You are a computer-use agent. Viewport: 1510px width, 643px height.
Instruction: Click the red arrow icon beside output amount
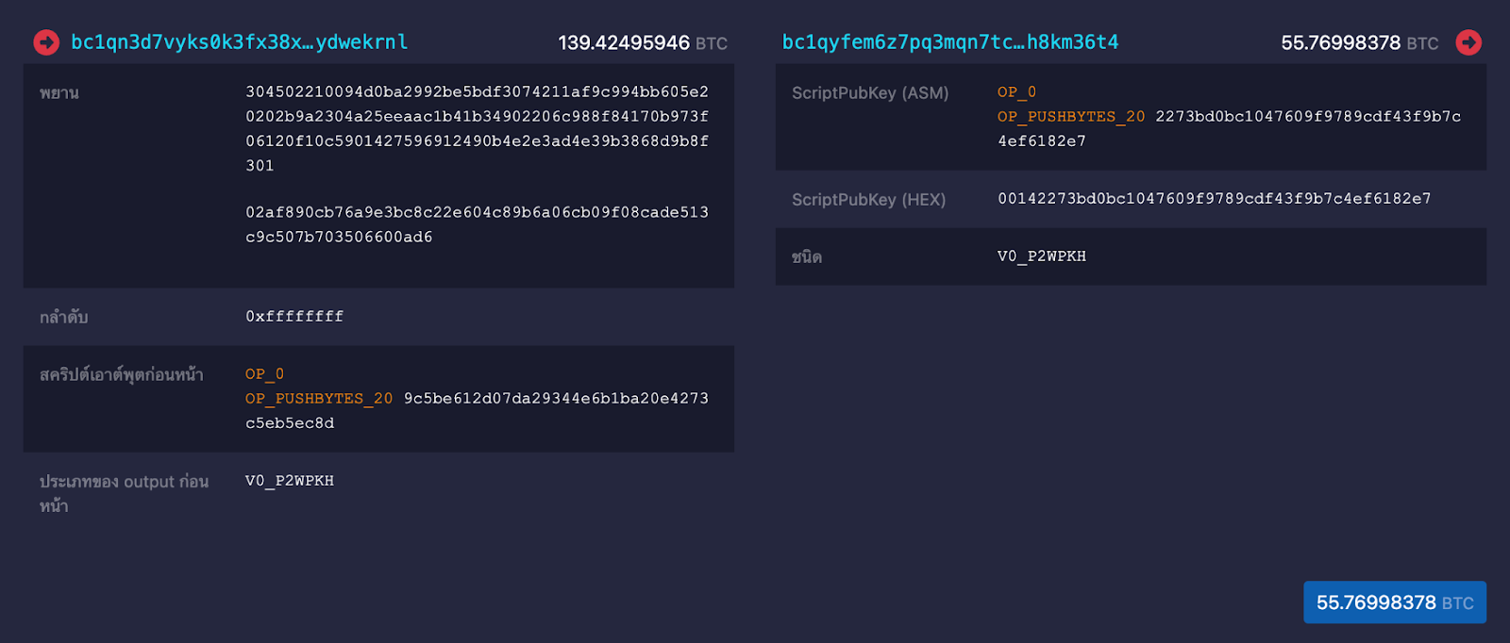[1468, 42]
